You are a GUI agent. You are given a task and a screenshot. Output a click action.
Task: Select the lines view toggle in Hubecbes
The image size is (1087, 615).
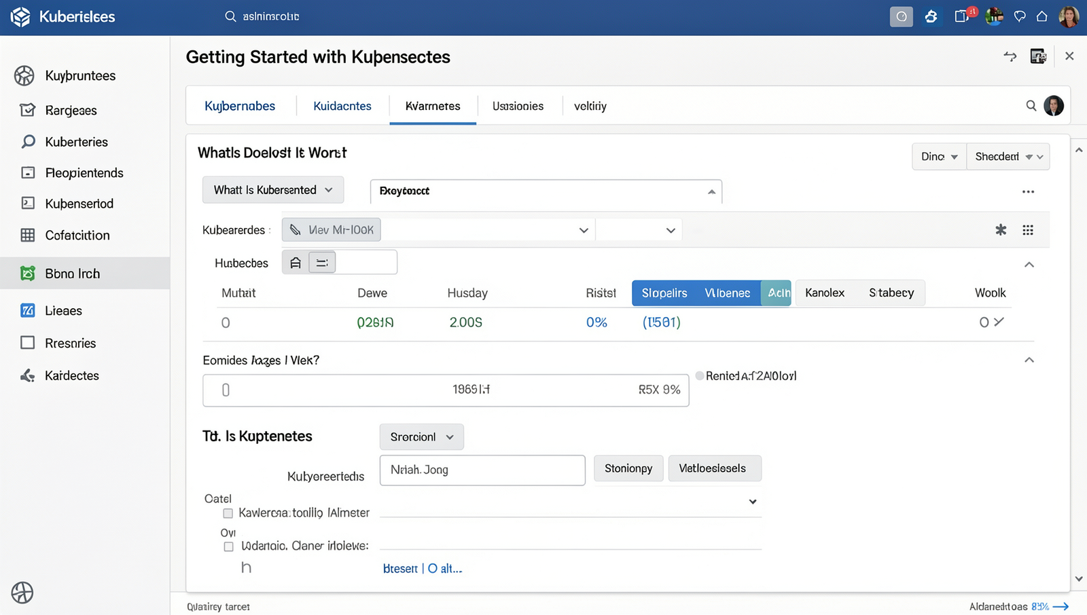[x=322, y=263]
